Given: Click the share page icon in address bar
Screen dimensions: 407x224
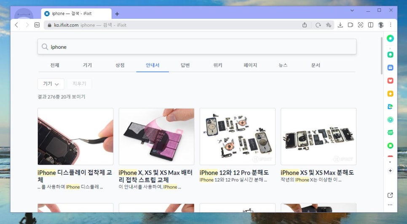Looking at the screenshot, I should click(x=305, y=25).
